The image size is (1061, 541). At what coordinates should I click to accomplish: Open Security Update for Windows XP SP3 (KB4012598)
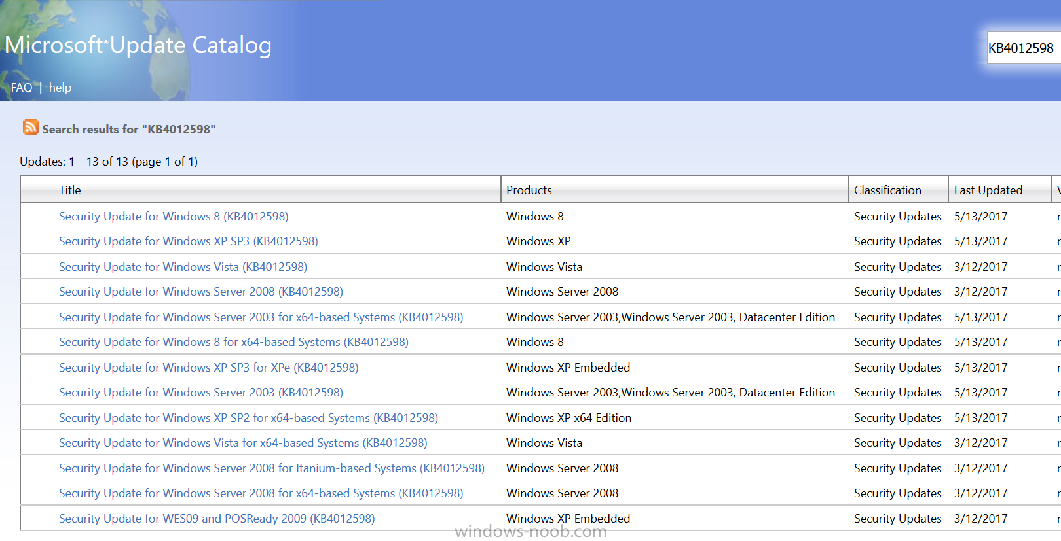coord(189,241)
